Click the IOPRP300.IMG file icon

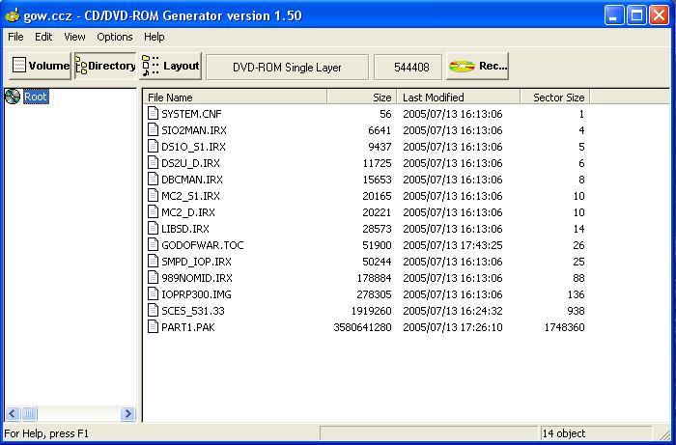tap(153, 294)
